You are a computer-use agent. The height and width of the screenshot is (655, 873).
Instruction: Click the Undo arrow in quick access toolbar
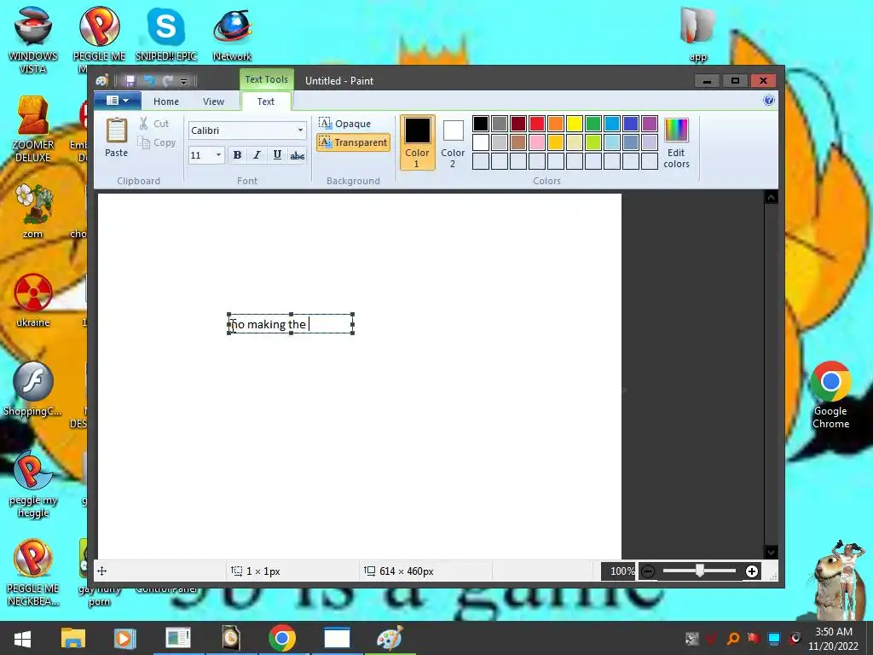tap(148, 81)
